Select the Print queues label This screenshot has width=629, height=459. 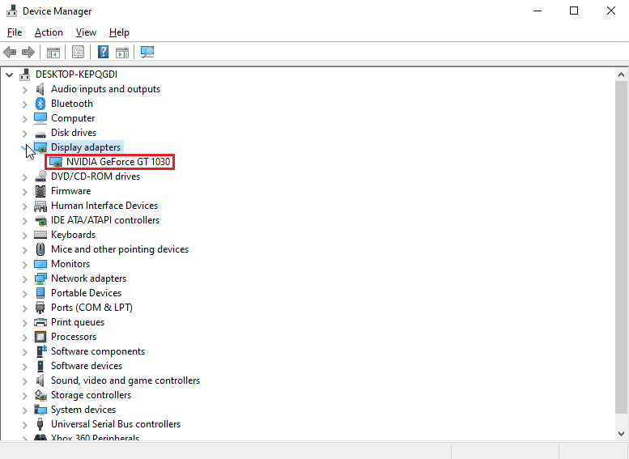tap(78, 322)
